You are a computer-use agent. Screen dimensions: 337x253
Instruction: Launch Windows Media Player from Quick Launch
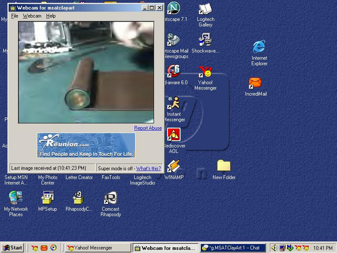(x=54, y=248)
